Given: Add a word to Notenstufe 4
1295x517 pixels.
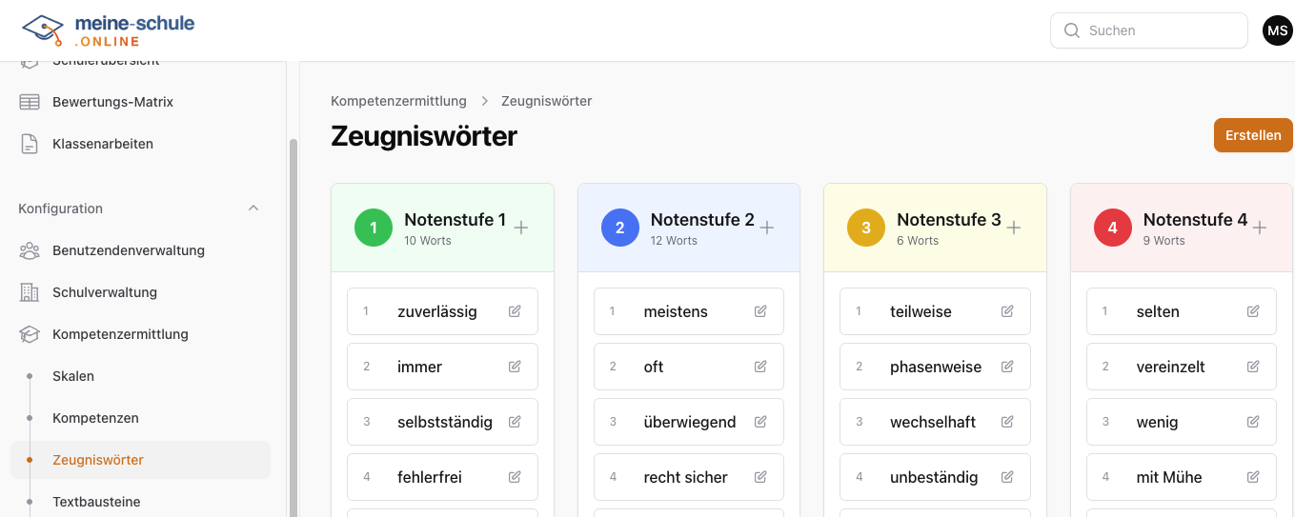Looking at the screenshot, I should pyautogui.click(x=1260, y=228).
